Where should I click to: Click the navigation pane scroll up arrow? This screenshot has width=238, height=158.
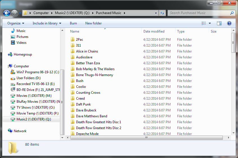62,30
